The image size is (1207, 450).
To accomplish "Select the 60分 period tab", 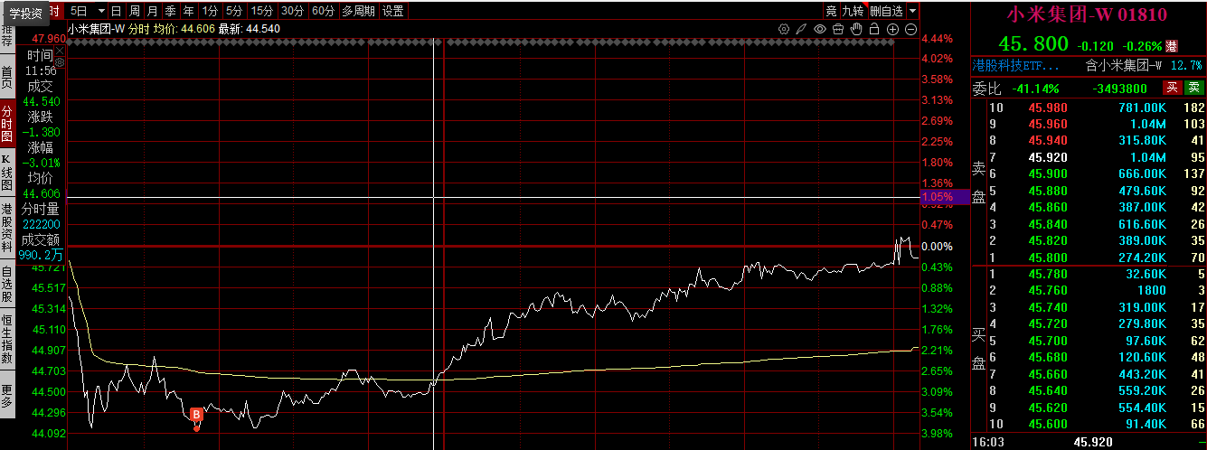I will 323,12.
